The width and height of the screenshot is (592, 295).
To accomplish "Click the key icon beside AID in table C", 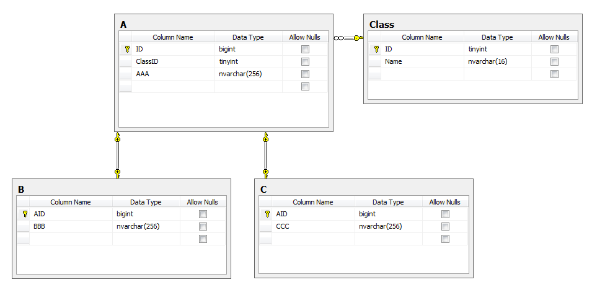I will pos(267,214).
